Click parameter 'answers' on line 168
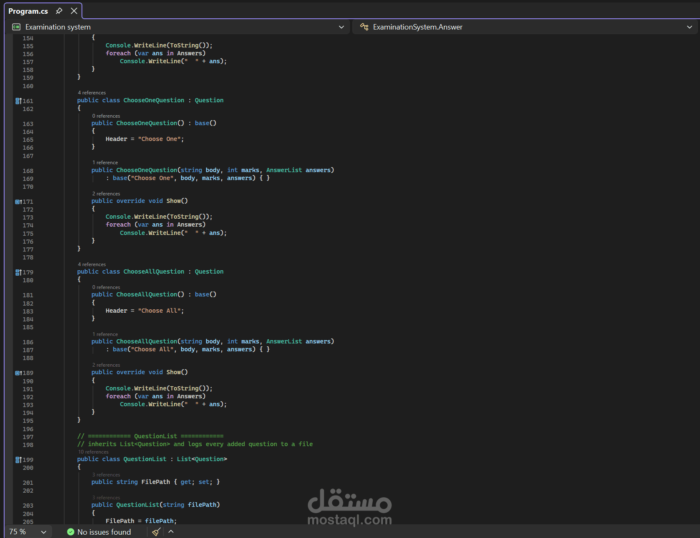 (318, 170)
